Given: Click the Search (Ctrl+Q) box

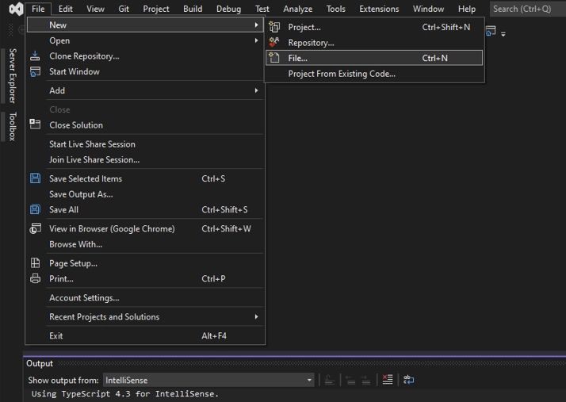Looking at the screenshot, I should pos(527,9).
